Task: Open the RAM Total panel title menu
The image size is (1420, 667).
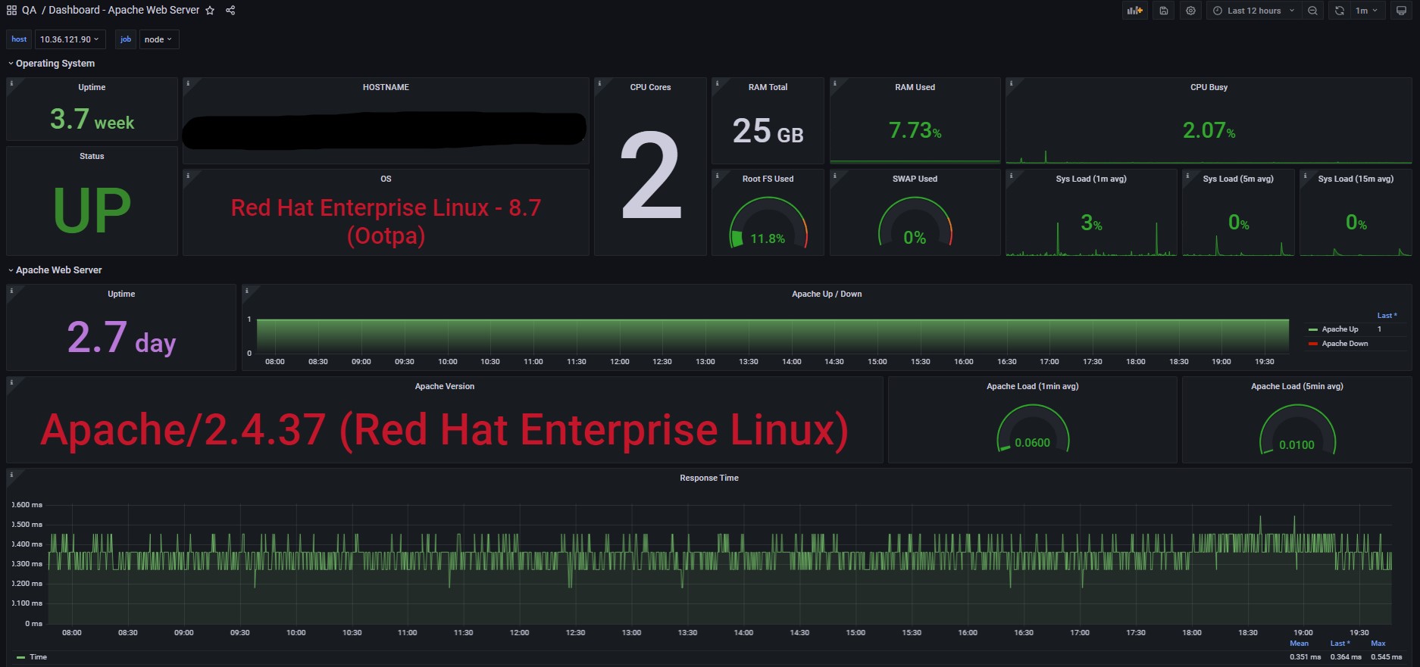Action: [768, 87]
